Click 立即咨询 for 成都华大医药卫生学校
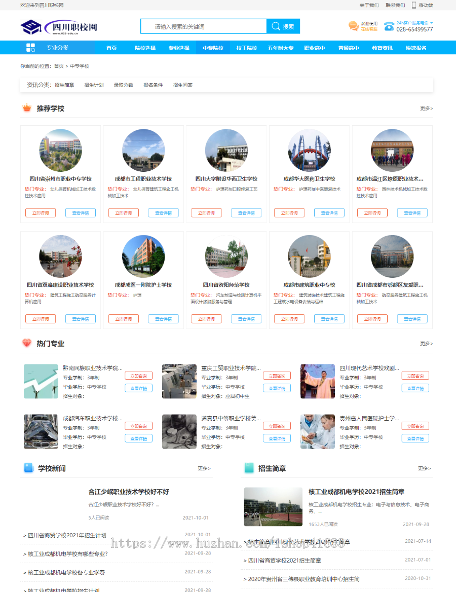 click(289, 213)
